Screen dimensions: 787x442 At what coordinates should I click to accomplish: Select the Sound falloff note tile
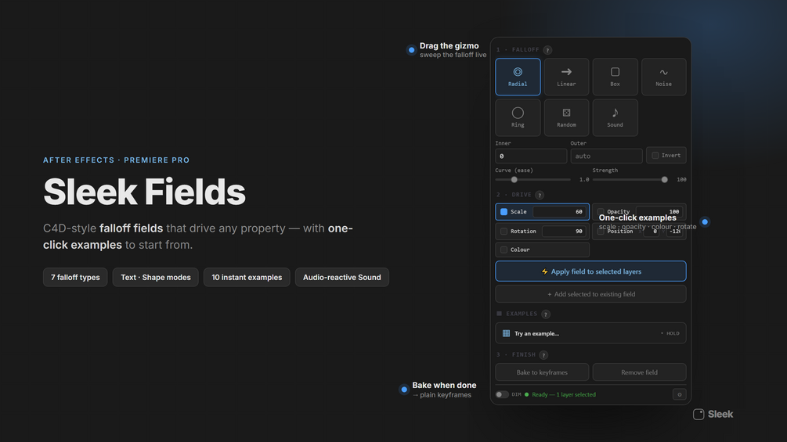pos(615,118)
